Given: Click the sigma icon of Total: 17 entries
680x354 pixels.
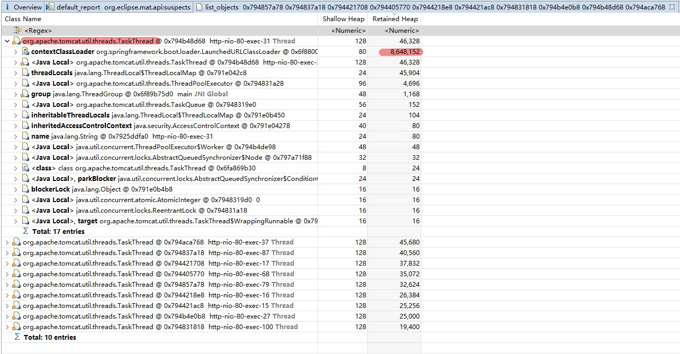Looking at the screenshot, I should pyautogui.click(x=25, y=232).
